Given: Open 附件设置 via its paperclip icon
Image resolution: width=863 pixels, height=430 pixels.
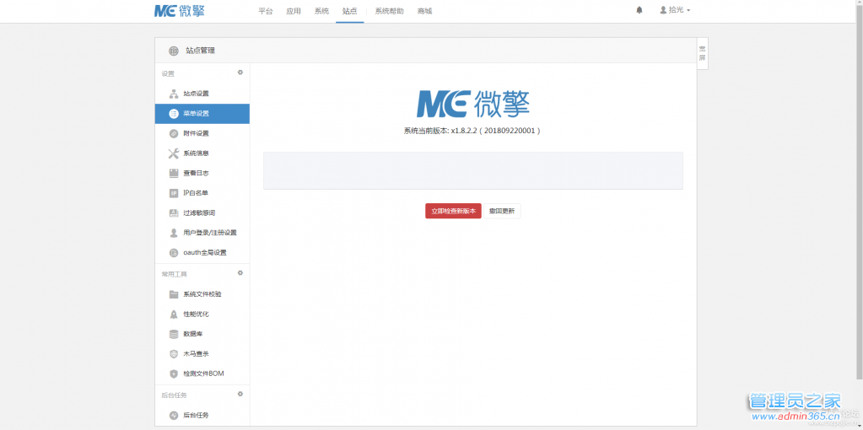Looking at the screenshot, I should click(174, 133).
